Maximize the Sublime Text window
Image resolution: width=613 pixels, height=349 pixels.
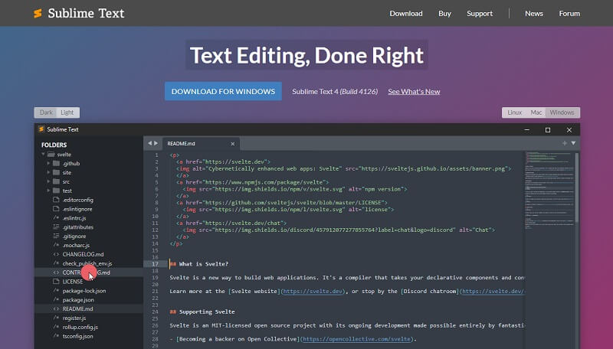548,129
